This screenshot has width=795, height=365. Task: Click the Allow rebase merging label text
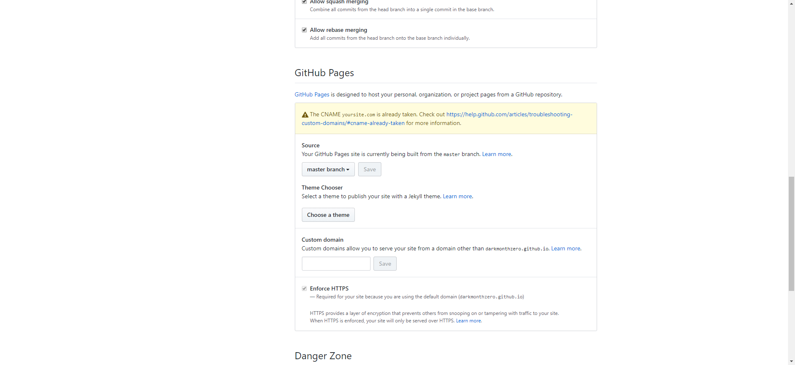click(x=338, y=30)
